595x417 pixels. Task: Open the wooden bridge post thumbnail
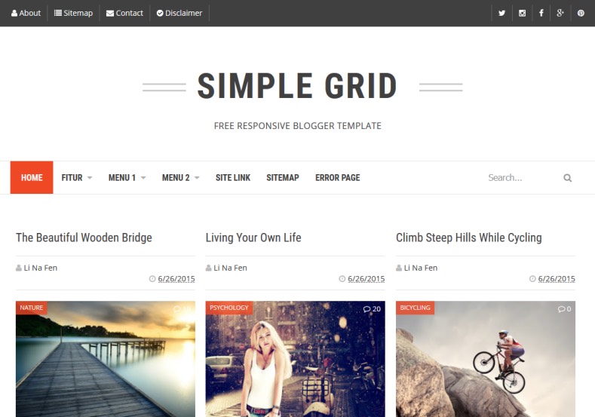[106, 359]
